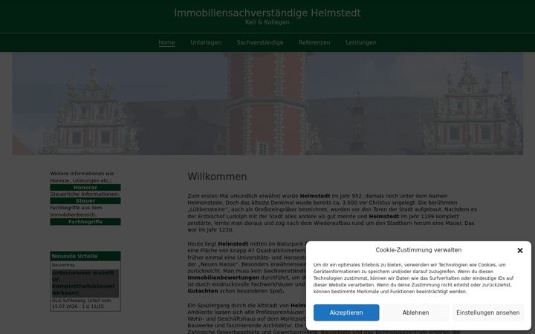This screenshot has width=535, height=334.
Task: Click the Keil & Kollegen subtitle
Action: 267,22
